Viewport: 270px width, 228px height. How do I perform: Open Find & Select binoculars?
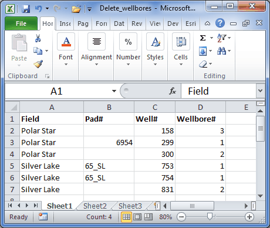point(224,51)
